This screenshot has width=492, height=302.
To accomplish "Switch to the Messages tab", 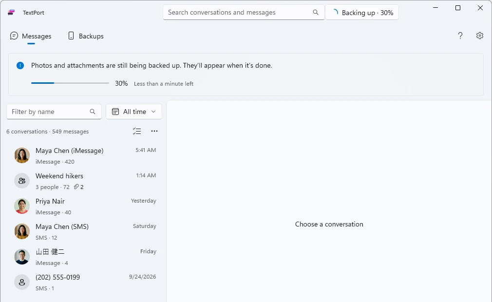I will (31, 36).
